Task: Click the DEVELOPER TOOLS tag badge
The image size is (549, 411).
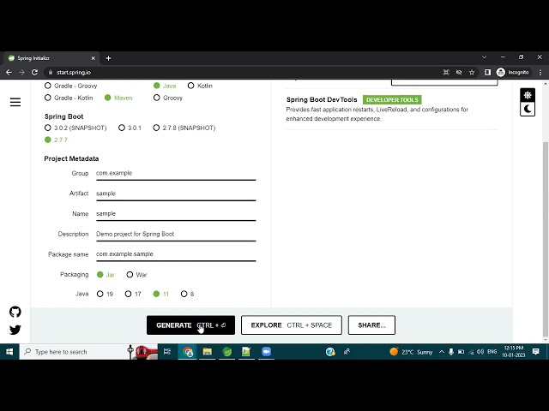Action: [392, 99]
